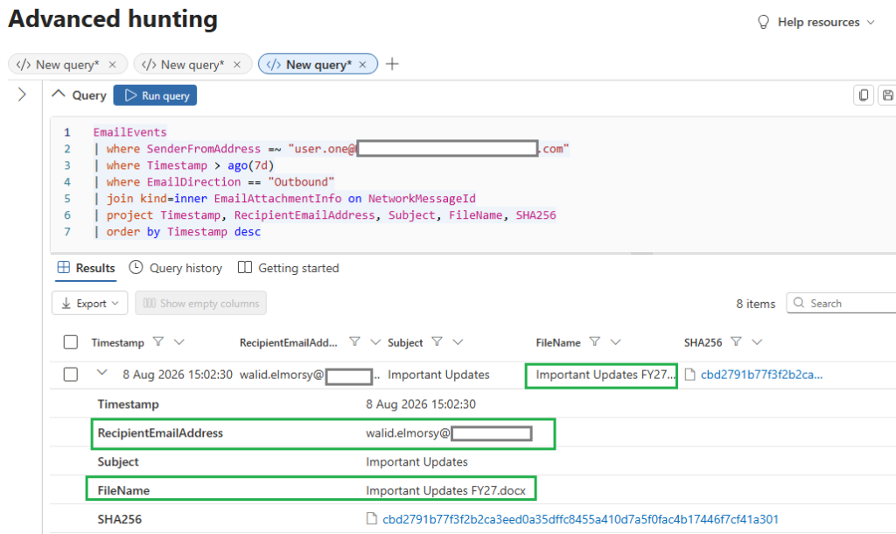Open the Query history tab
896x534 pixels.
coord(175,268)
